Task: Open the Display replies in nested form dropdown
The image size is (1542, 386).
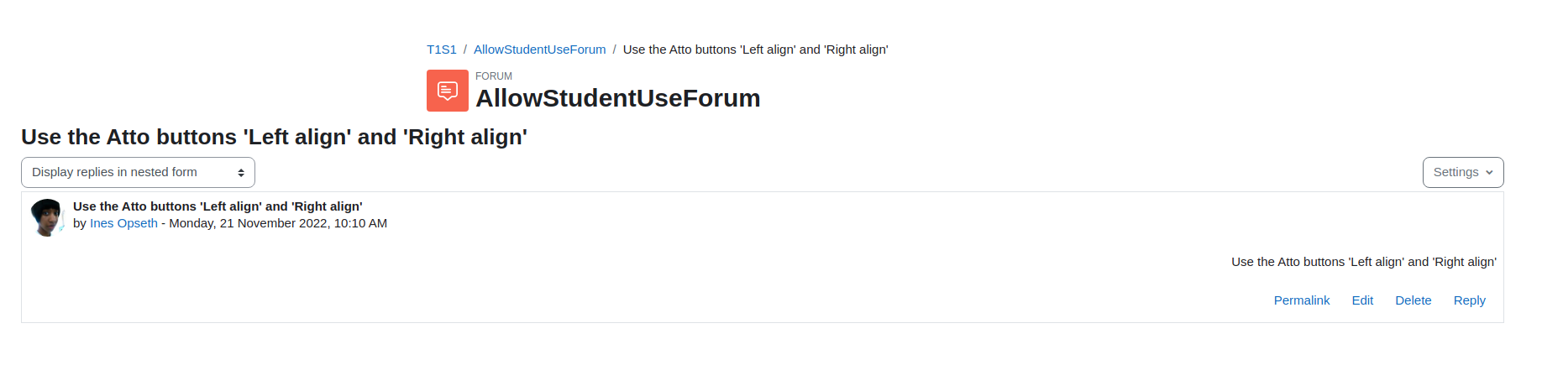Action: pyautogui.click(x=138, y=172)
